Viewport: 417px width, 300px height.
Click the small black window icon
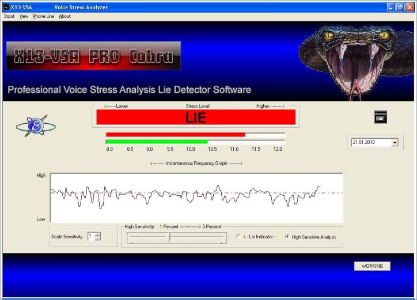[x=380, y=117]
